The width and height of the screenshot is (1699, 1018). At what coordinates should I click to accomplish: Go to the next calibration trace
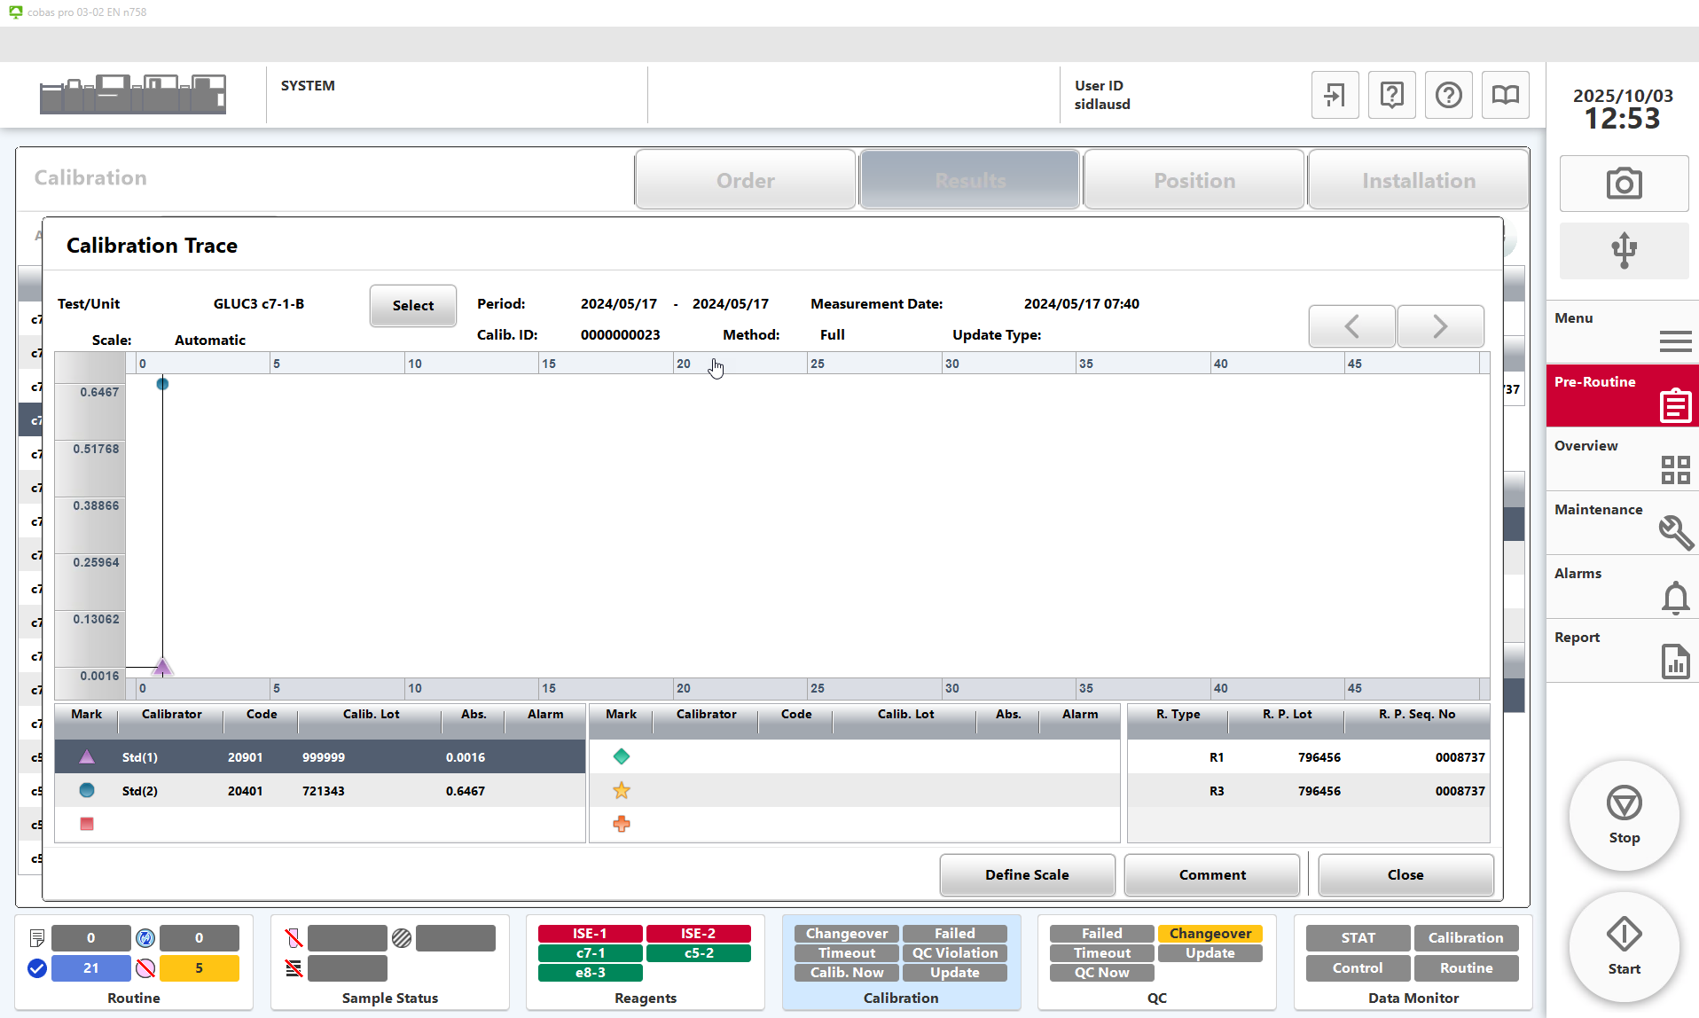coord(1440,326)
